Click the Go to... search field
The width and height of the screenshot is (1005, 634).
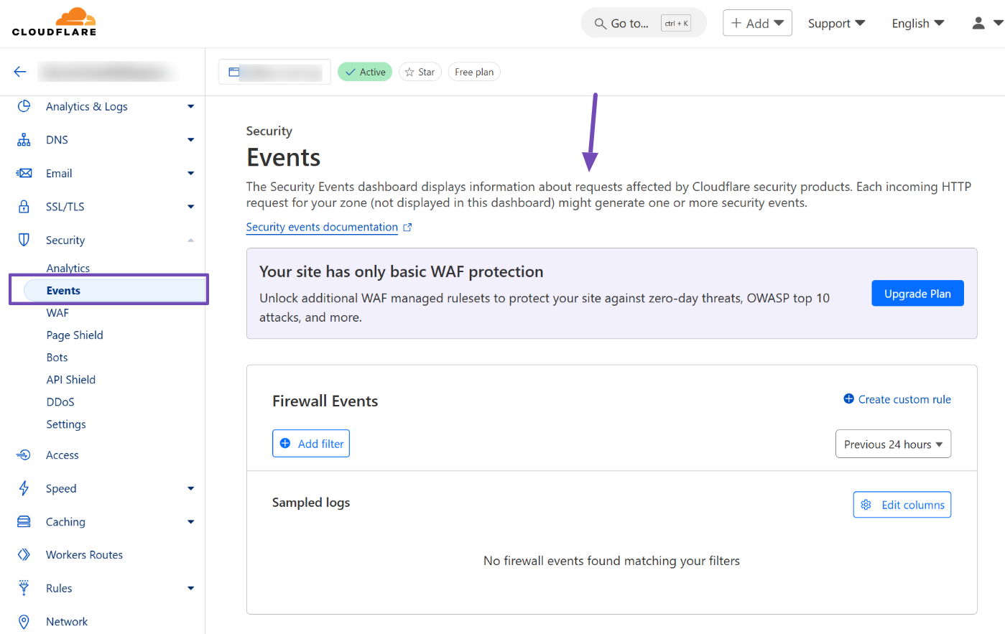[x=644, y=24]
